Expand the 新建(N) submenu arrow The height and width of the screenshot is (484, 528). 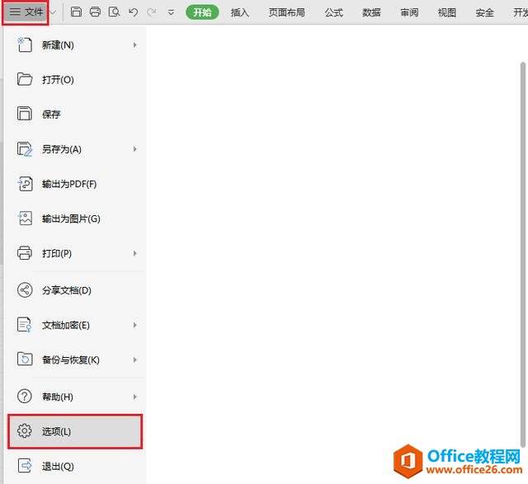click(134, 45)
